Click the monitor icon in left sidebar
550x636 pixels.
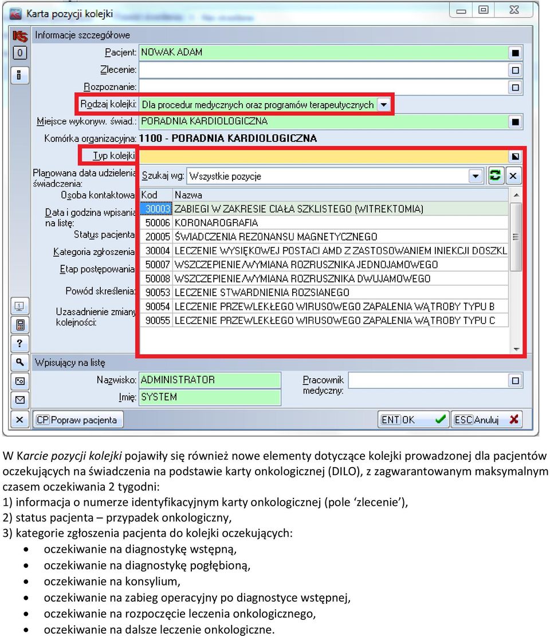tap(19, 306)
